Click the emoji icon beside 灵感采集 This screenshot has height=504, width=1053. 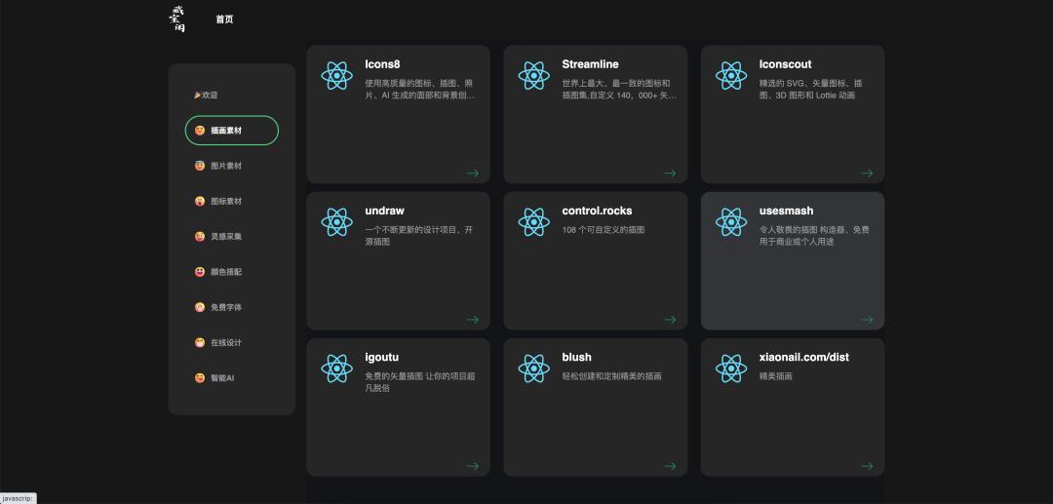(200, 236)
